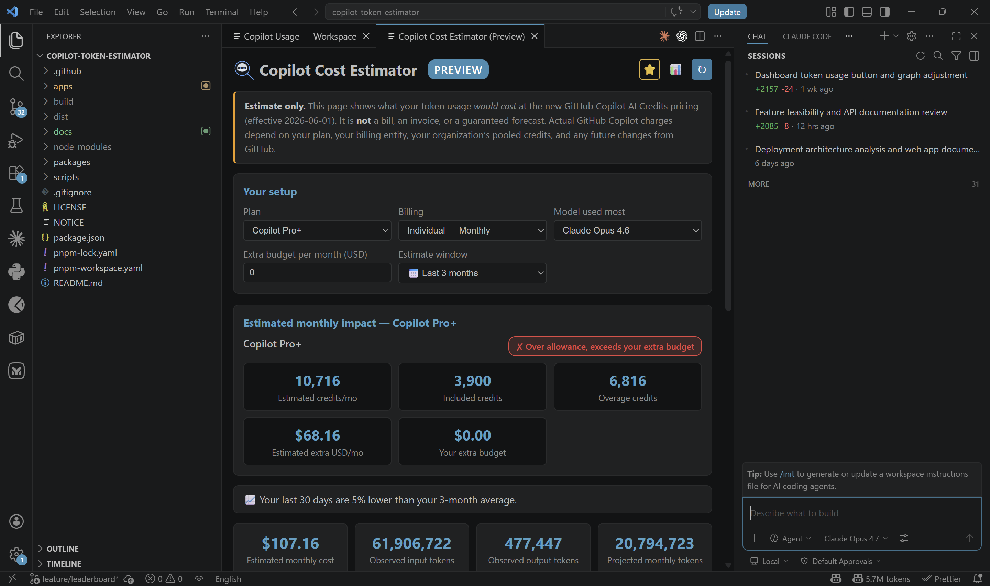Image resolution: width=990 pixels, height=586 pixels.
Task: Click the OpenAI ChatGPT icon in editor toolbar
Action: 682,36
